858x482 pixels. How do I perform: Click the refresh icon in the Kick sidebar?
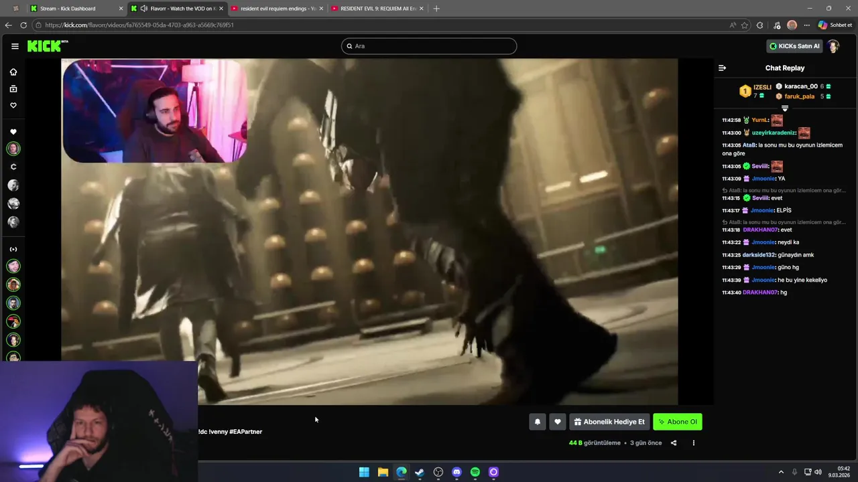13,167
